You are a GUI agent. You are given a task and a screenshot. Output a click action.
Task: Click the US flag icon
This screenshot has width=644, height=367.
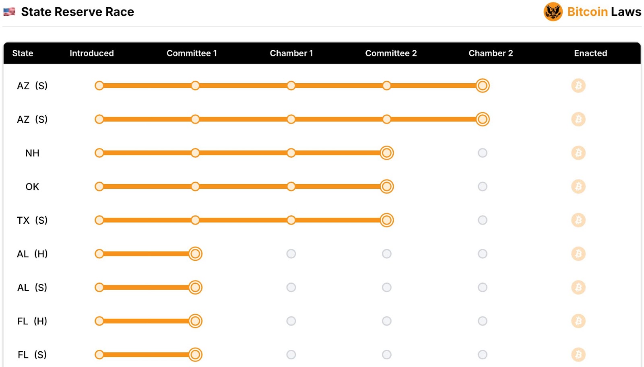(x=9, y=12)
